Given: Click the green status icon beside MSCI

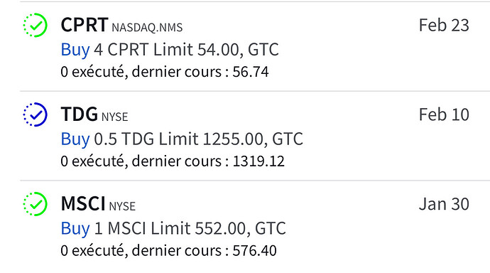Looking at the screenshot, I should point(36,204).
